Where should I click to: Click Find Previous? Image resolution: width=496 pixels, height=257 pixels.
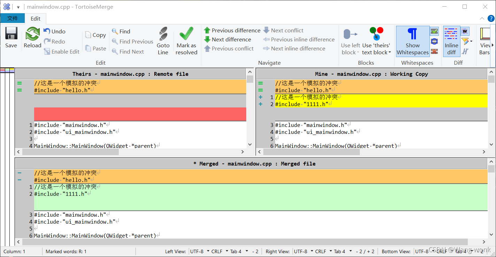pyautogui.click(x=133, y=41)
